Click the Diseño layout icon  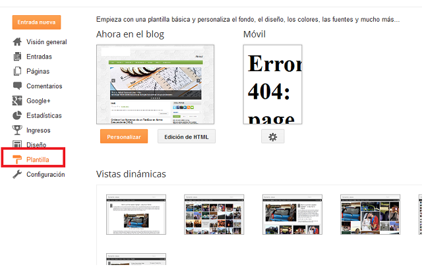(x=18, y=144)
